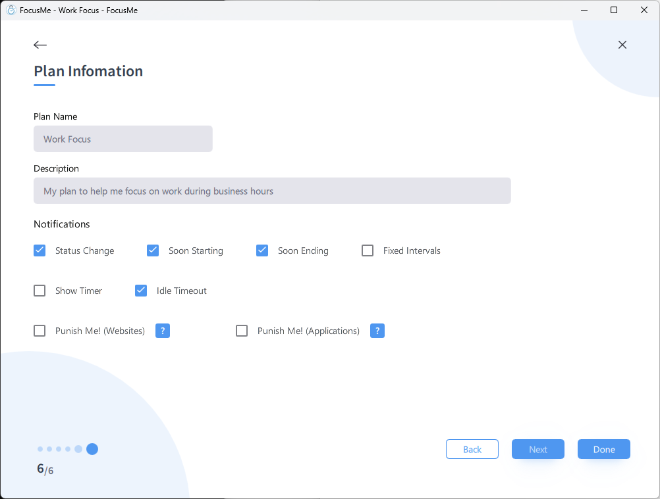Image resolution: width=660 pixels, height=499 pixels.
Task: Click the Next button
Action: click(x=538, y=449)
